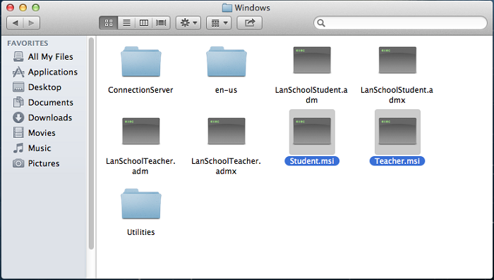Open the ConnectionServer folder icon
Viewport: 494px width, 280px height.
141,62
